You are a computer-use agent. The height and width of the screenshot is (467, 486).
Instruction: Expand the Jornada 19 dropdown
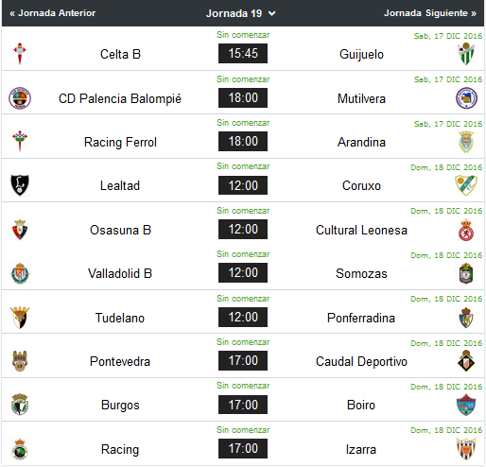[241, 13]
